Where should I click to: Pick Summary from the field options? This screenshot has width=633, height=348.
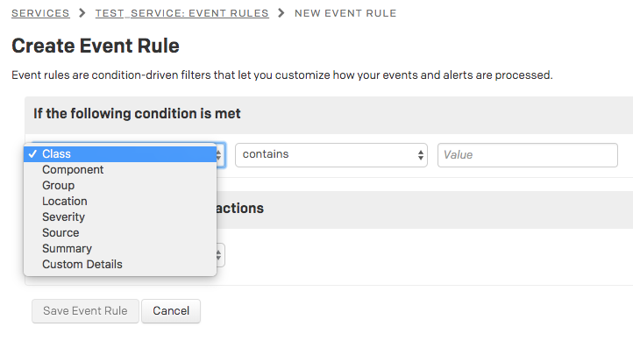pyautogui.click(x=120, y=248)
